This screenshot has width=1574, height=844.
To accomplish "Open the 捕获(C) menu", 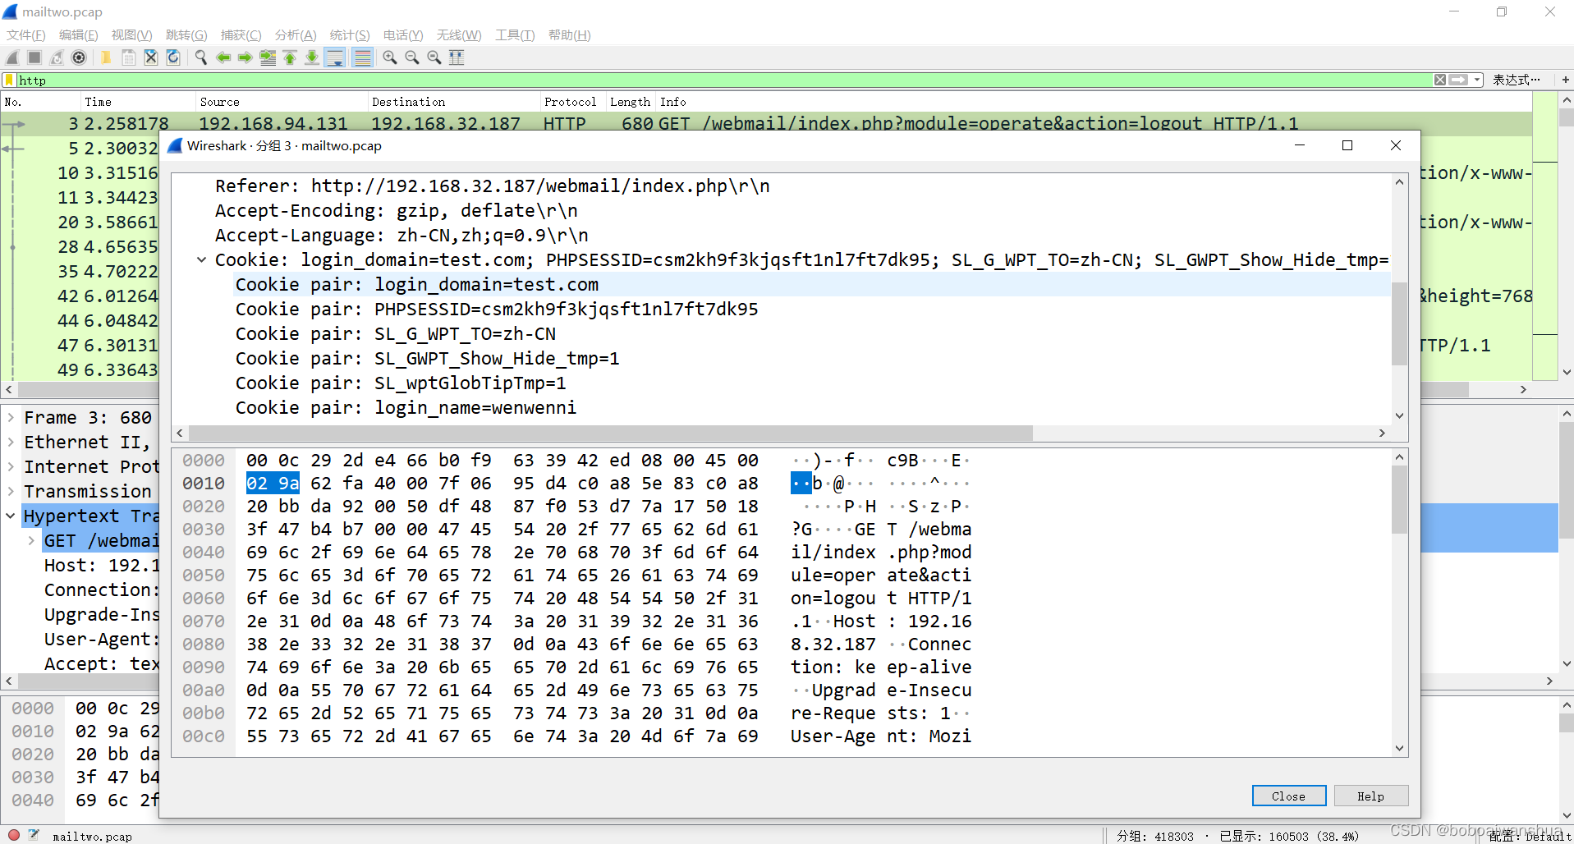I will click(241, 35).
